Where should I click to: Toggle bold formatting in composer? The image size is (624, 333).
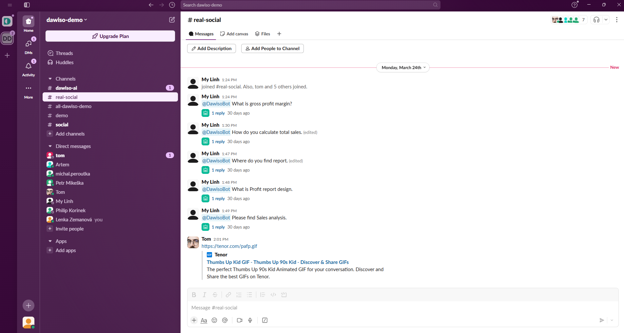pyautogui.click(x=194, y=295)
